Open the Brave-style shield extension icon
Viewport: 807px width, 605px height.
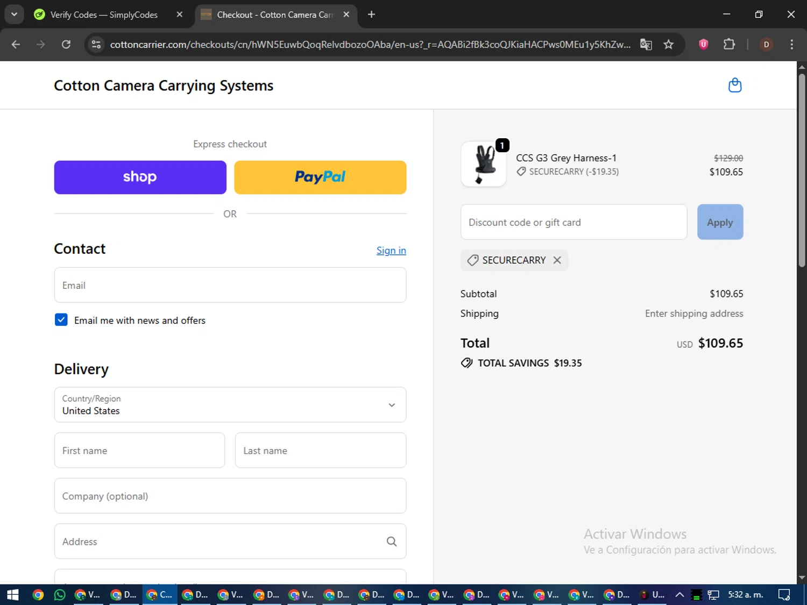(x=703, y=44)
